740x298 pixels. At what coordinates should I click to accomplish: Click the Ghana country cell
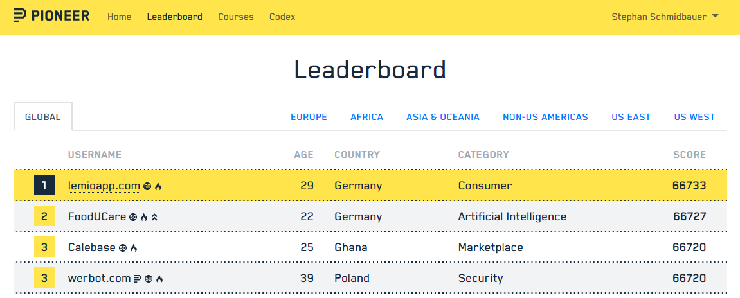350,247
